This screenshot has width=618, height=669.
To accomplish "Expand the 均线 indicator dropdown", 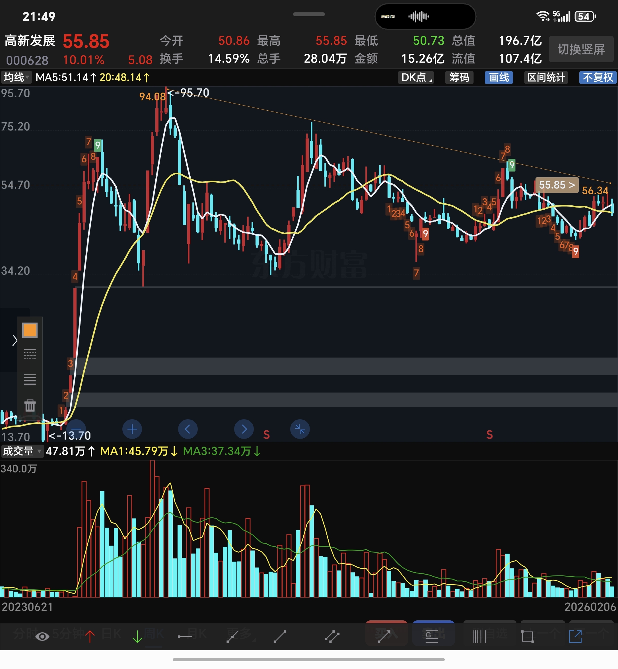I will pyautogui.click(x=16, y=78).
